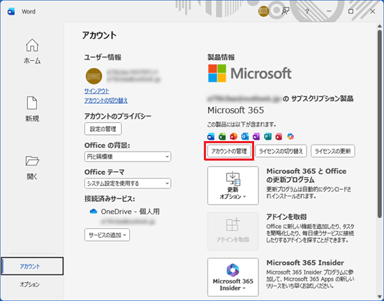
Task: Open the サービスの追加 dropdown button
Action: [x=107, y=235]
